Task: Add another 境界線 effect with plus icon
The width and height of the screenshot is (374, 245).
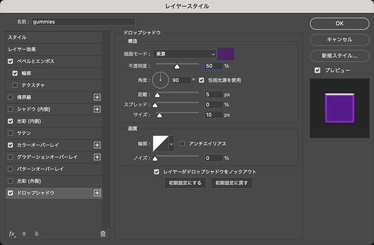Action: point(98,97)
